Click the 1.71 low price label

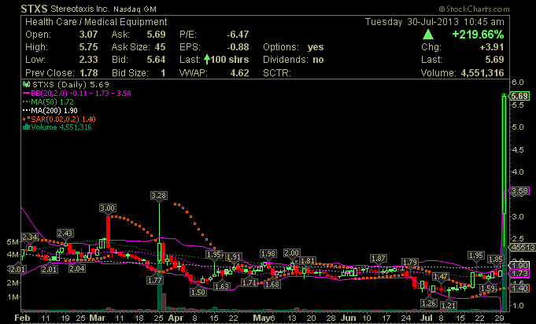(250, 282)
